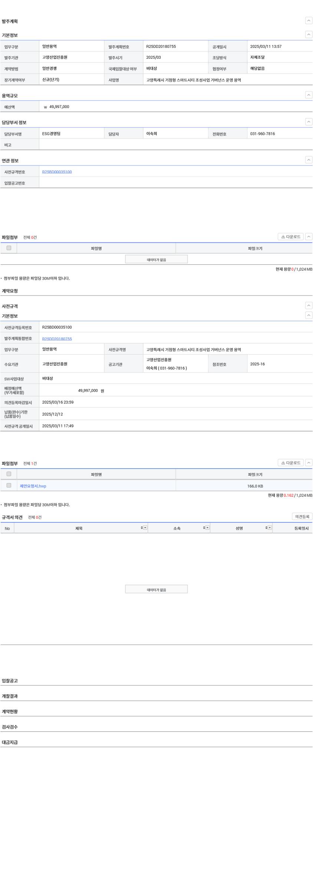Click 다운로드 in the empty 파일첨부 section
The width and height of the screenshot is (313, 887).
290,237
